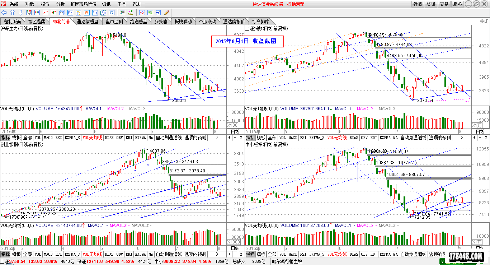Click the up arrow toolbar icon
Screen dimensions: 490x265
tap(12, 13)
